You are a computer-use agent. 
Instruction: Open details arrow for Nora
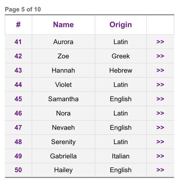(x=160, y=113)
